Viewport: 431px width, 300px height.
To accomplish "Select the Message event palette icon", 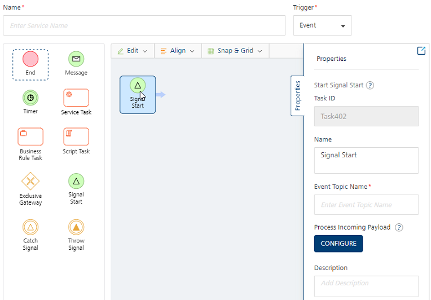I will (x=76, y=59).
